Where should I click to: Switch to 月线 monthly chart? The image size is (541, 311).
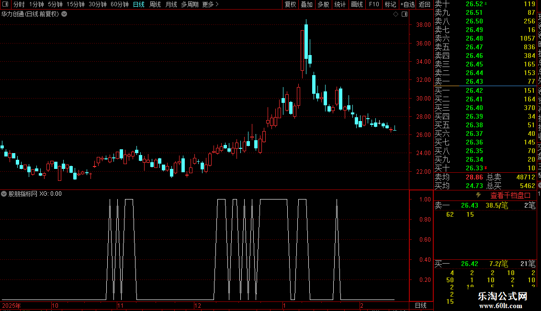171,4
